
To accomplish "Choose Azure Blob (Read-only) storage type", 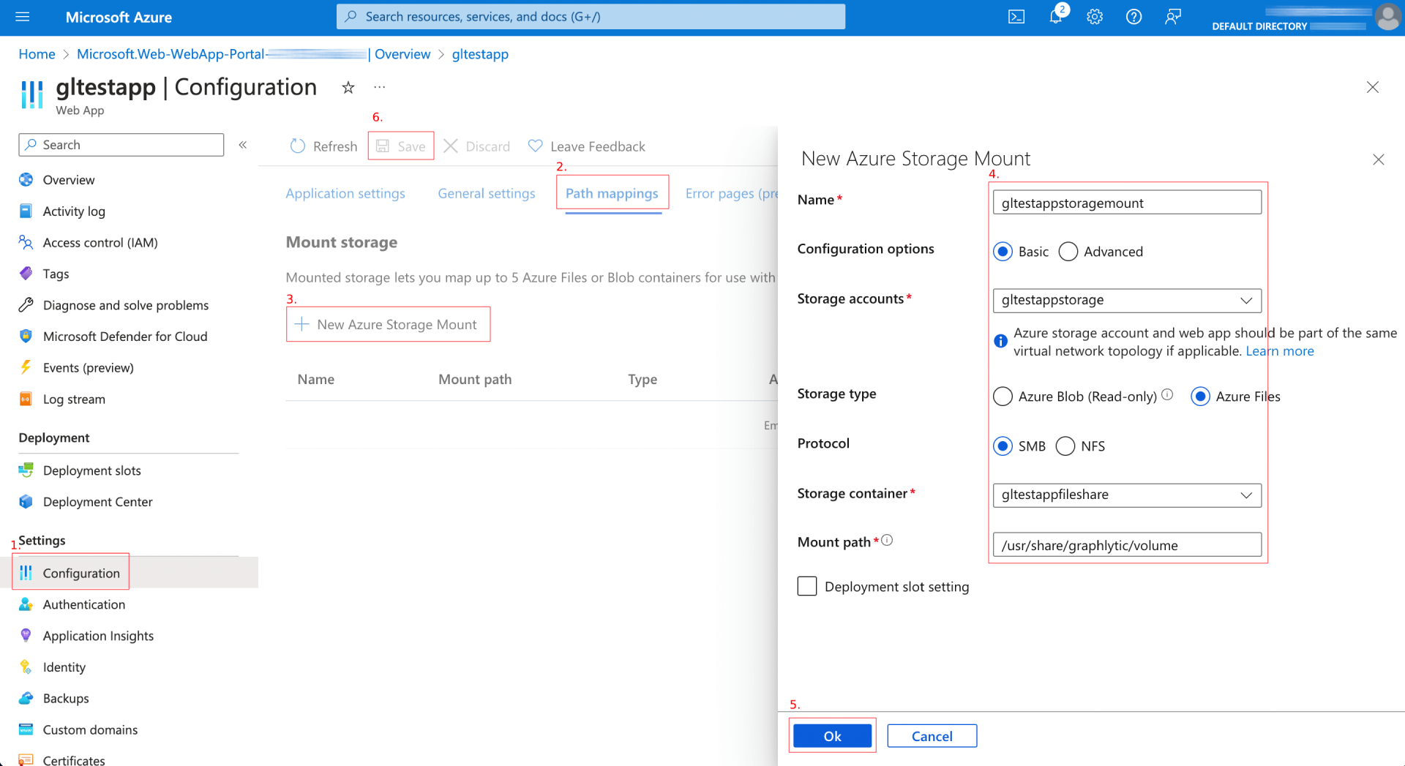I will (1003, 397).
